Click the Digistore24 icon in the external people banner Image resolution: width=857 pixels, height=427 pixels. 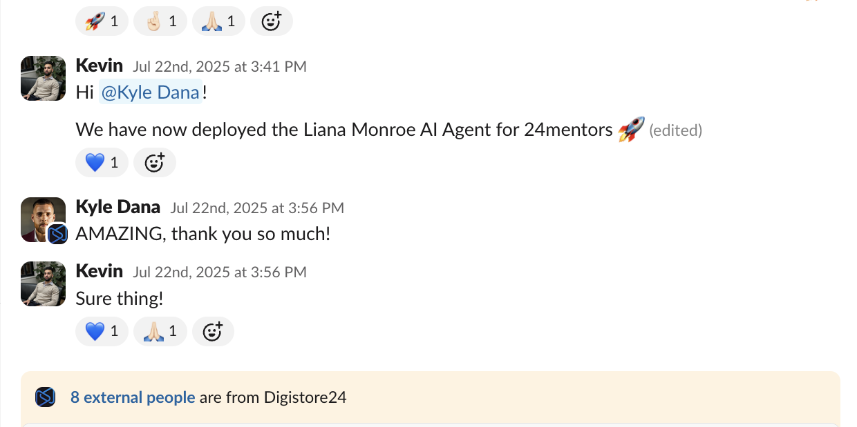[45, 397]
